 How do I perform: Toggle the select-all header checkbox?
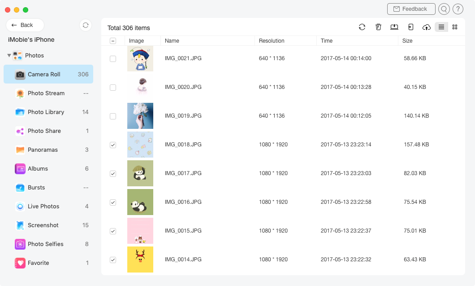pyautogui.click(x=113, y=41)
